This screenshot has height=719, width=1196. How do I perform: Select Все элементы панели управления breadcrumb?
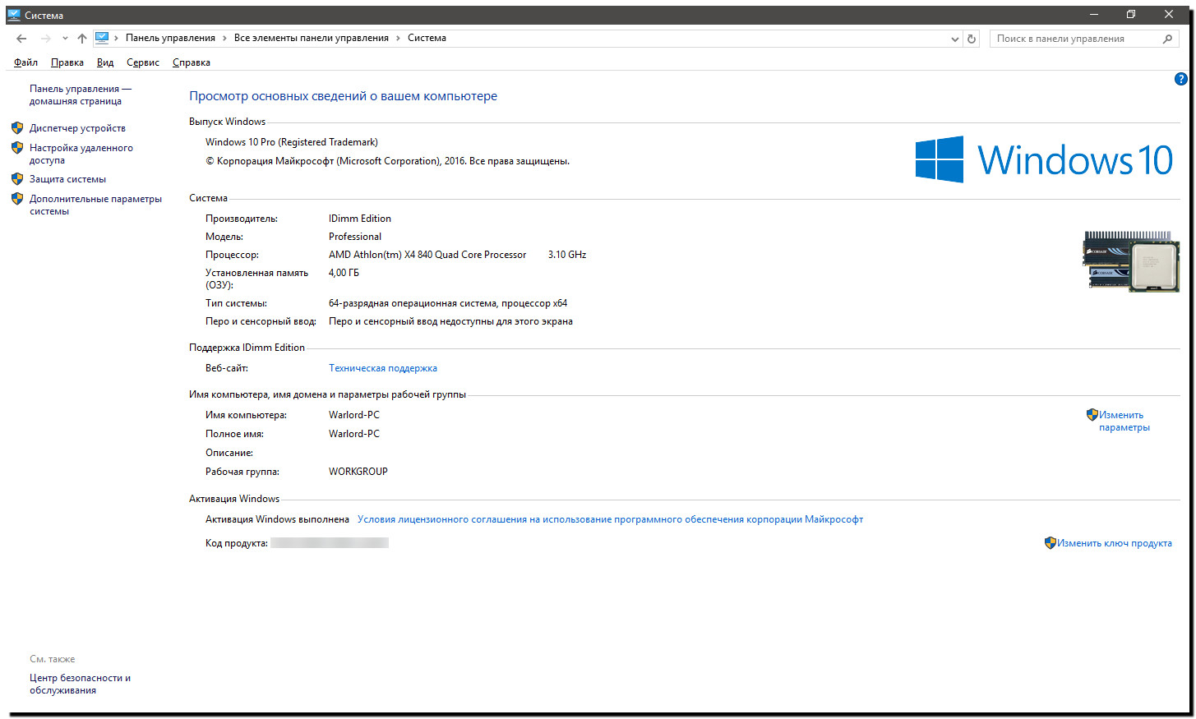312,38
